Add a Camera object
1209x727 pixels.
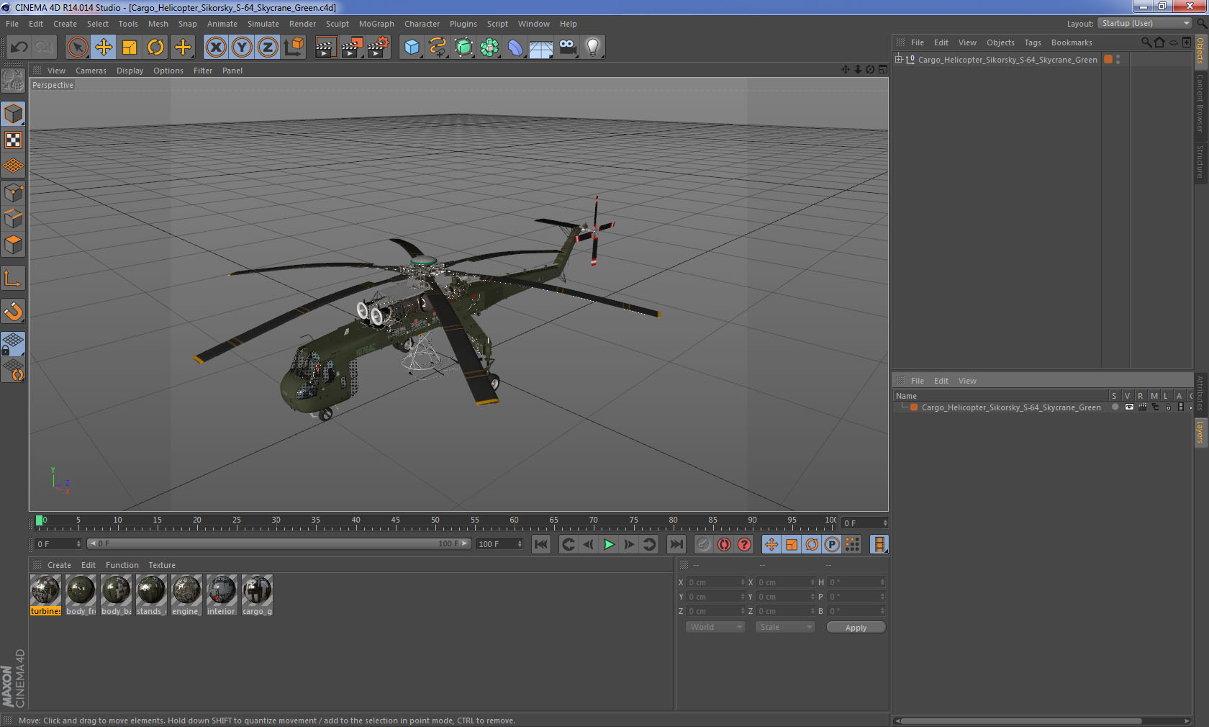(567, 48)
